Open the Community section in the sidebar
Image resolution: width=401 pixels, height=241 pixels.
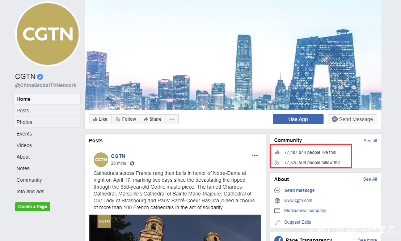[x=29, y=180]
